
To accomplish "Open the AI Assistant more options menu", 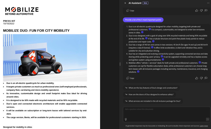I will [x=208, y=3].
